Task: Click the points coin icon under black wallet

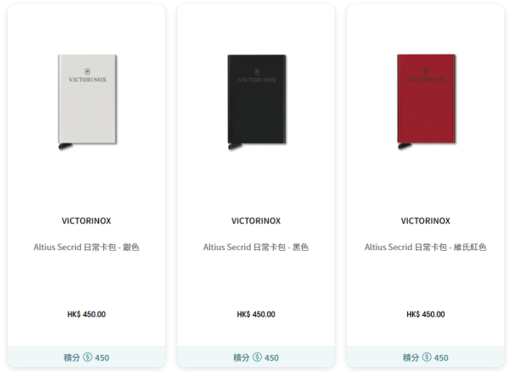Action: tap(258, 357)
